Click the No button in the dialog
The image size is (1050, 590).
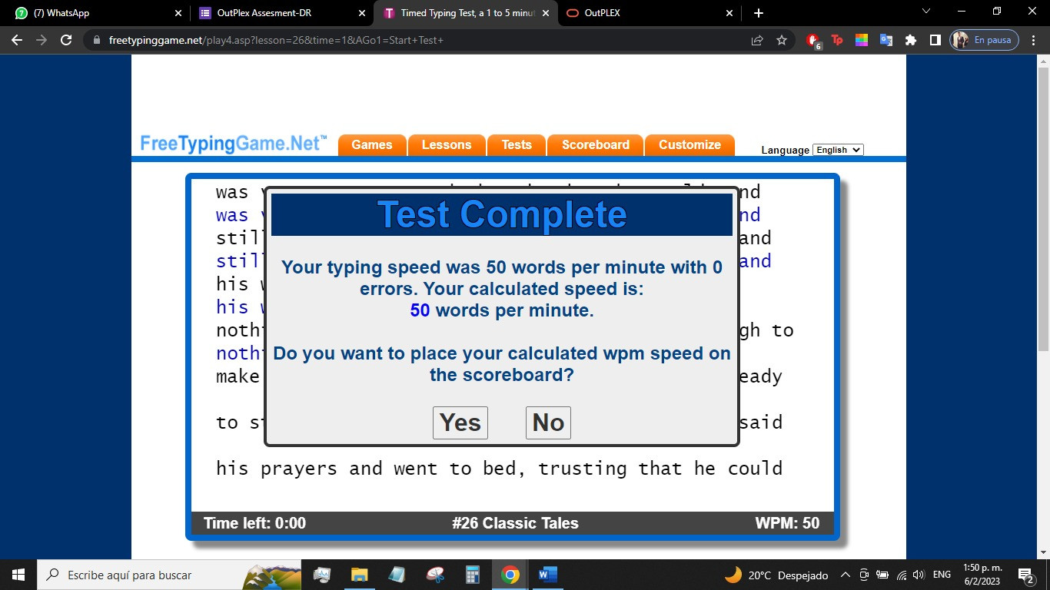pyautogui.click(x=548, y=423)
